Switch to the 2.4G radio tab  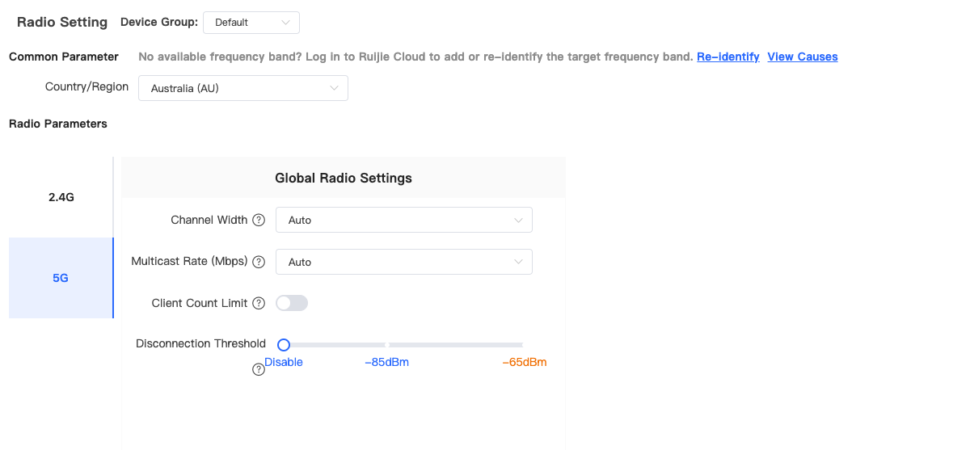pyautogui.click(x=61, y=197)
